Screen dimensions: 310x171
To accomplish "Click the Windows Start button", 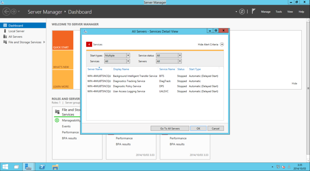I will click(5, 167).
